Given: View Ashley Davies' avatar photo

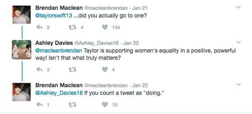Looking at the screenshot, I should click(x=21, y=50).
